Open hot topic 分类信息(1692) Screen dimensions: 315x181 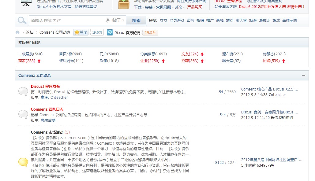(153, 54)
